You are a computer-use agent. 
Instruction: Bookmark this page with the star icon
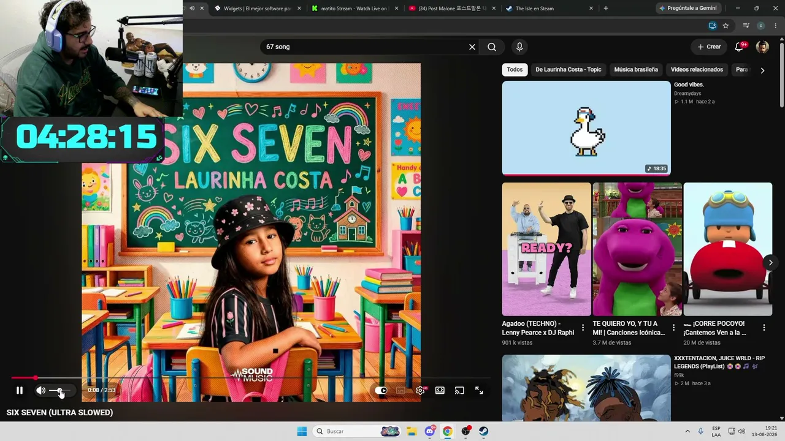(x=726, y=26)
